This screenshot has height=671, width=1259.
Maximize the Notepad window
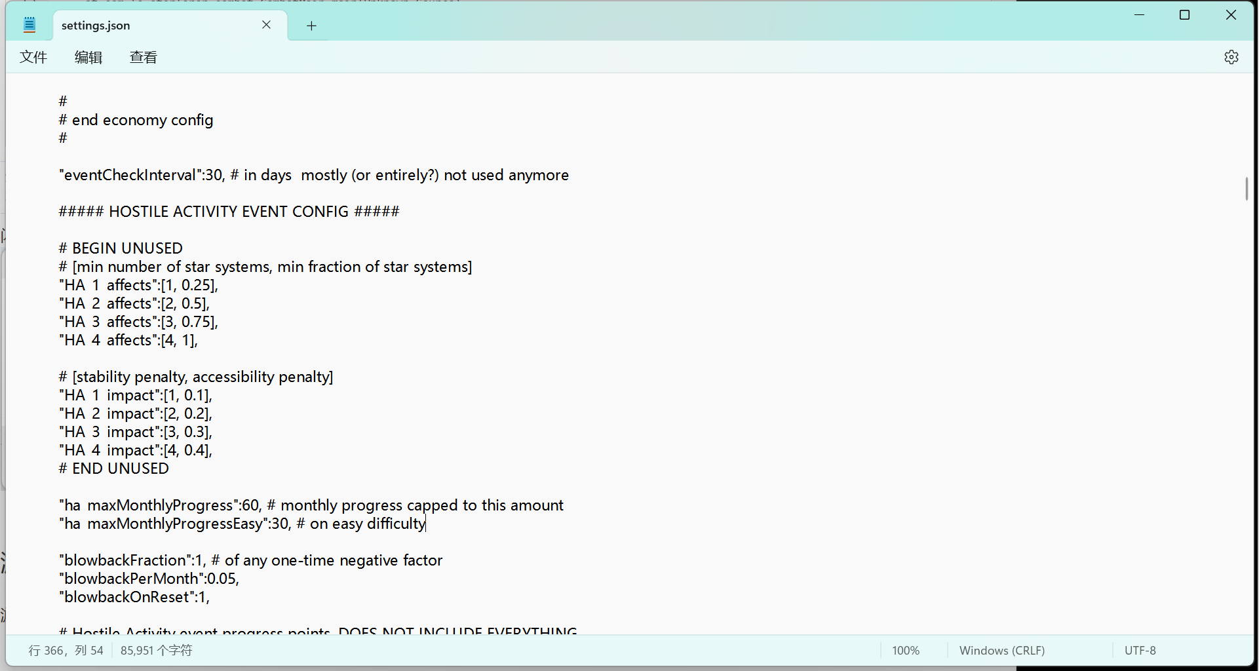(1184, 15)
